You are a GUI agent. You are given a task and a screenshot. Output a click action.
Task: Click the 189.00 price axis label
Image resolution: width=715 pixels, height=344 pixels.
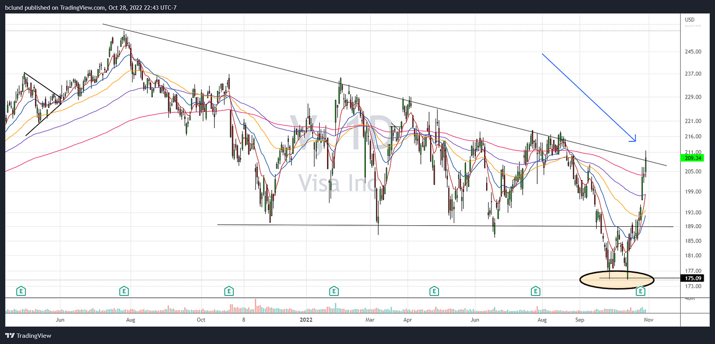tap(692, 226)
